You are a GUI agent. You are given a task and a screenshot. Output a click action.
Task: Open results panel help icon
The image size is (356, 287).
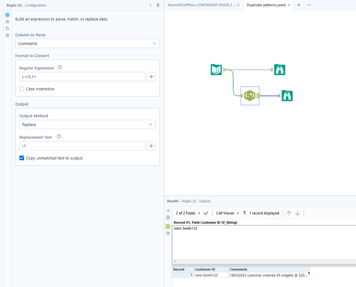[168, 233]
